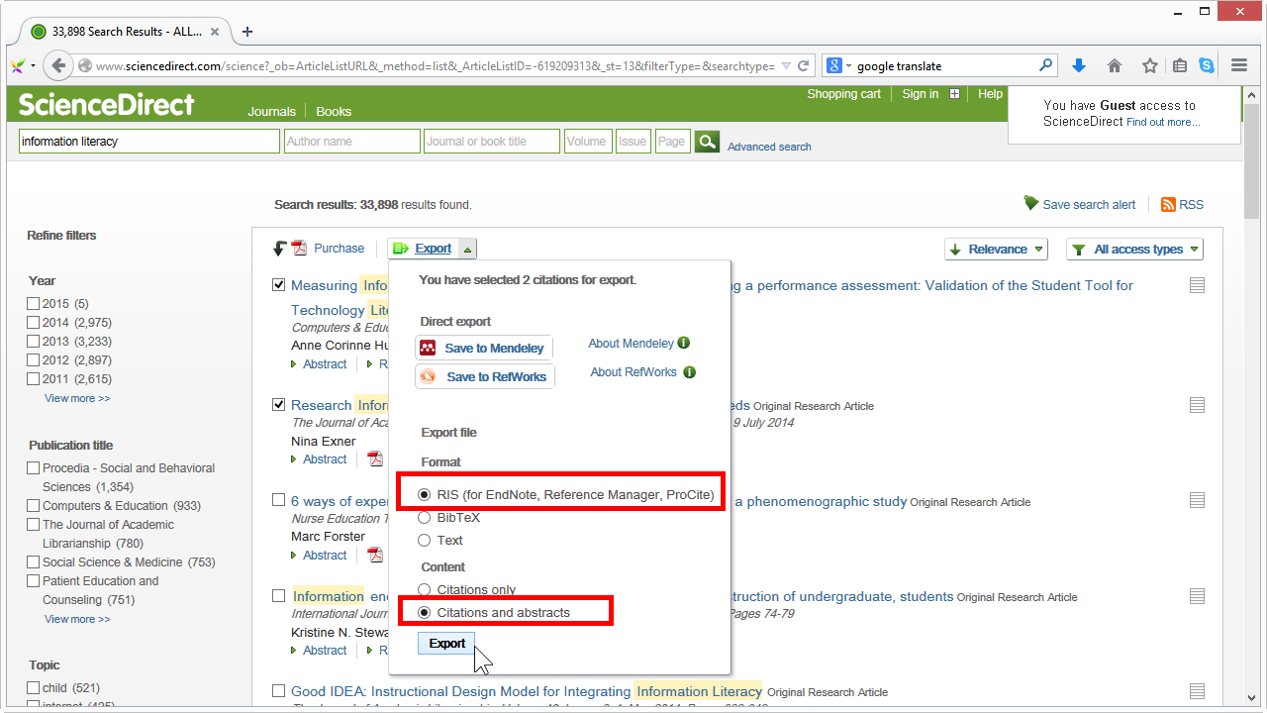Open the Help menu
Viewport: 1267px width, 713px height.
(990, 94)
